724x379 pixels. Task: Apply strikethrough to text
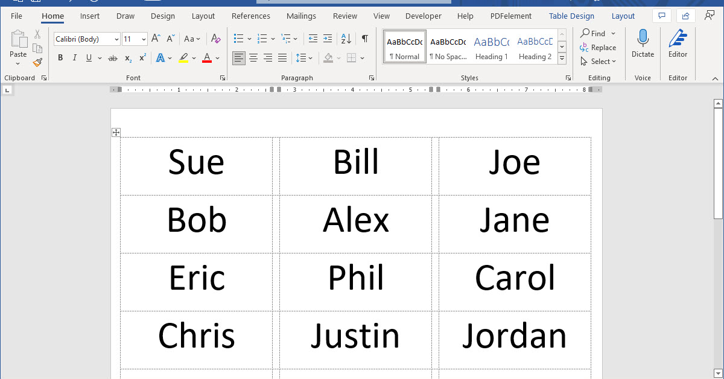coord(112,57)
